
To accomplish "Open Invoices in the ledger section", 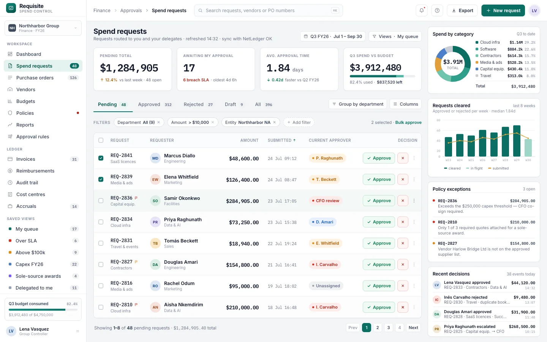I will (x=43, y=159).
